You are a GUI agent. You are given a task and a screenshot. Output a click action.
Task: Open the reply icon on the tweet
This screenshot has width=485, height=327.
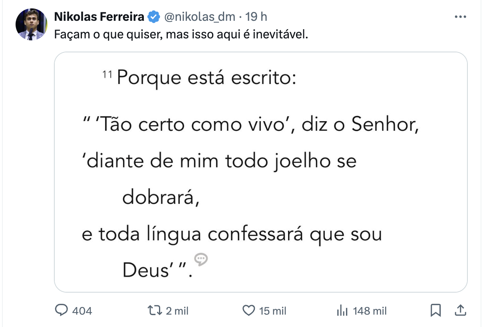(x=61, y=310)
